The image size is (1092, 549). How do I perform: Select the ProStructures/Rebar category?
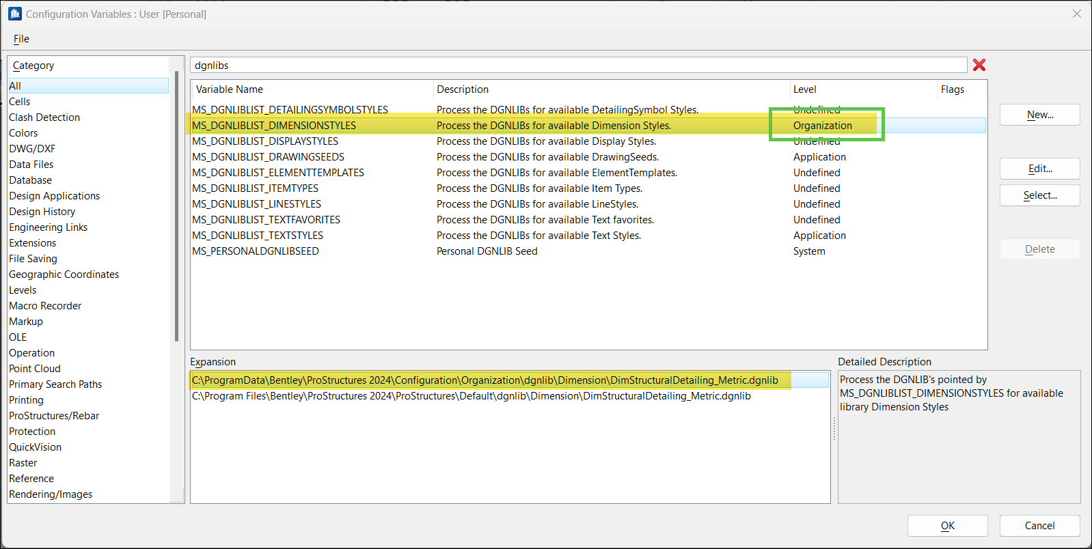point(54,416)
